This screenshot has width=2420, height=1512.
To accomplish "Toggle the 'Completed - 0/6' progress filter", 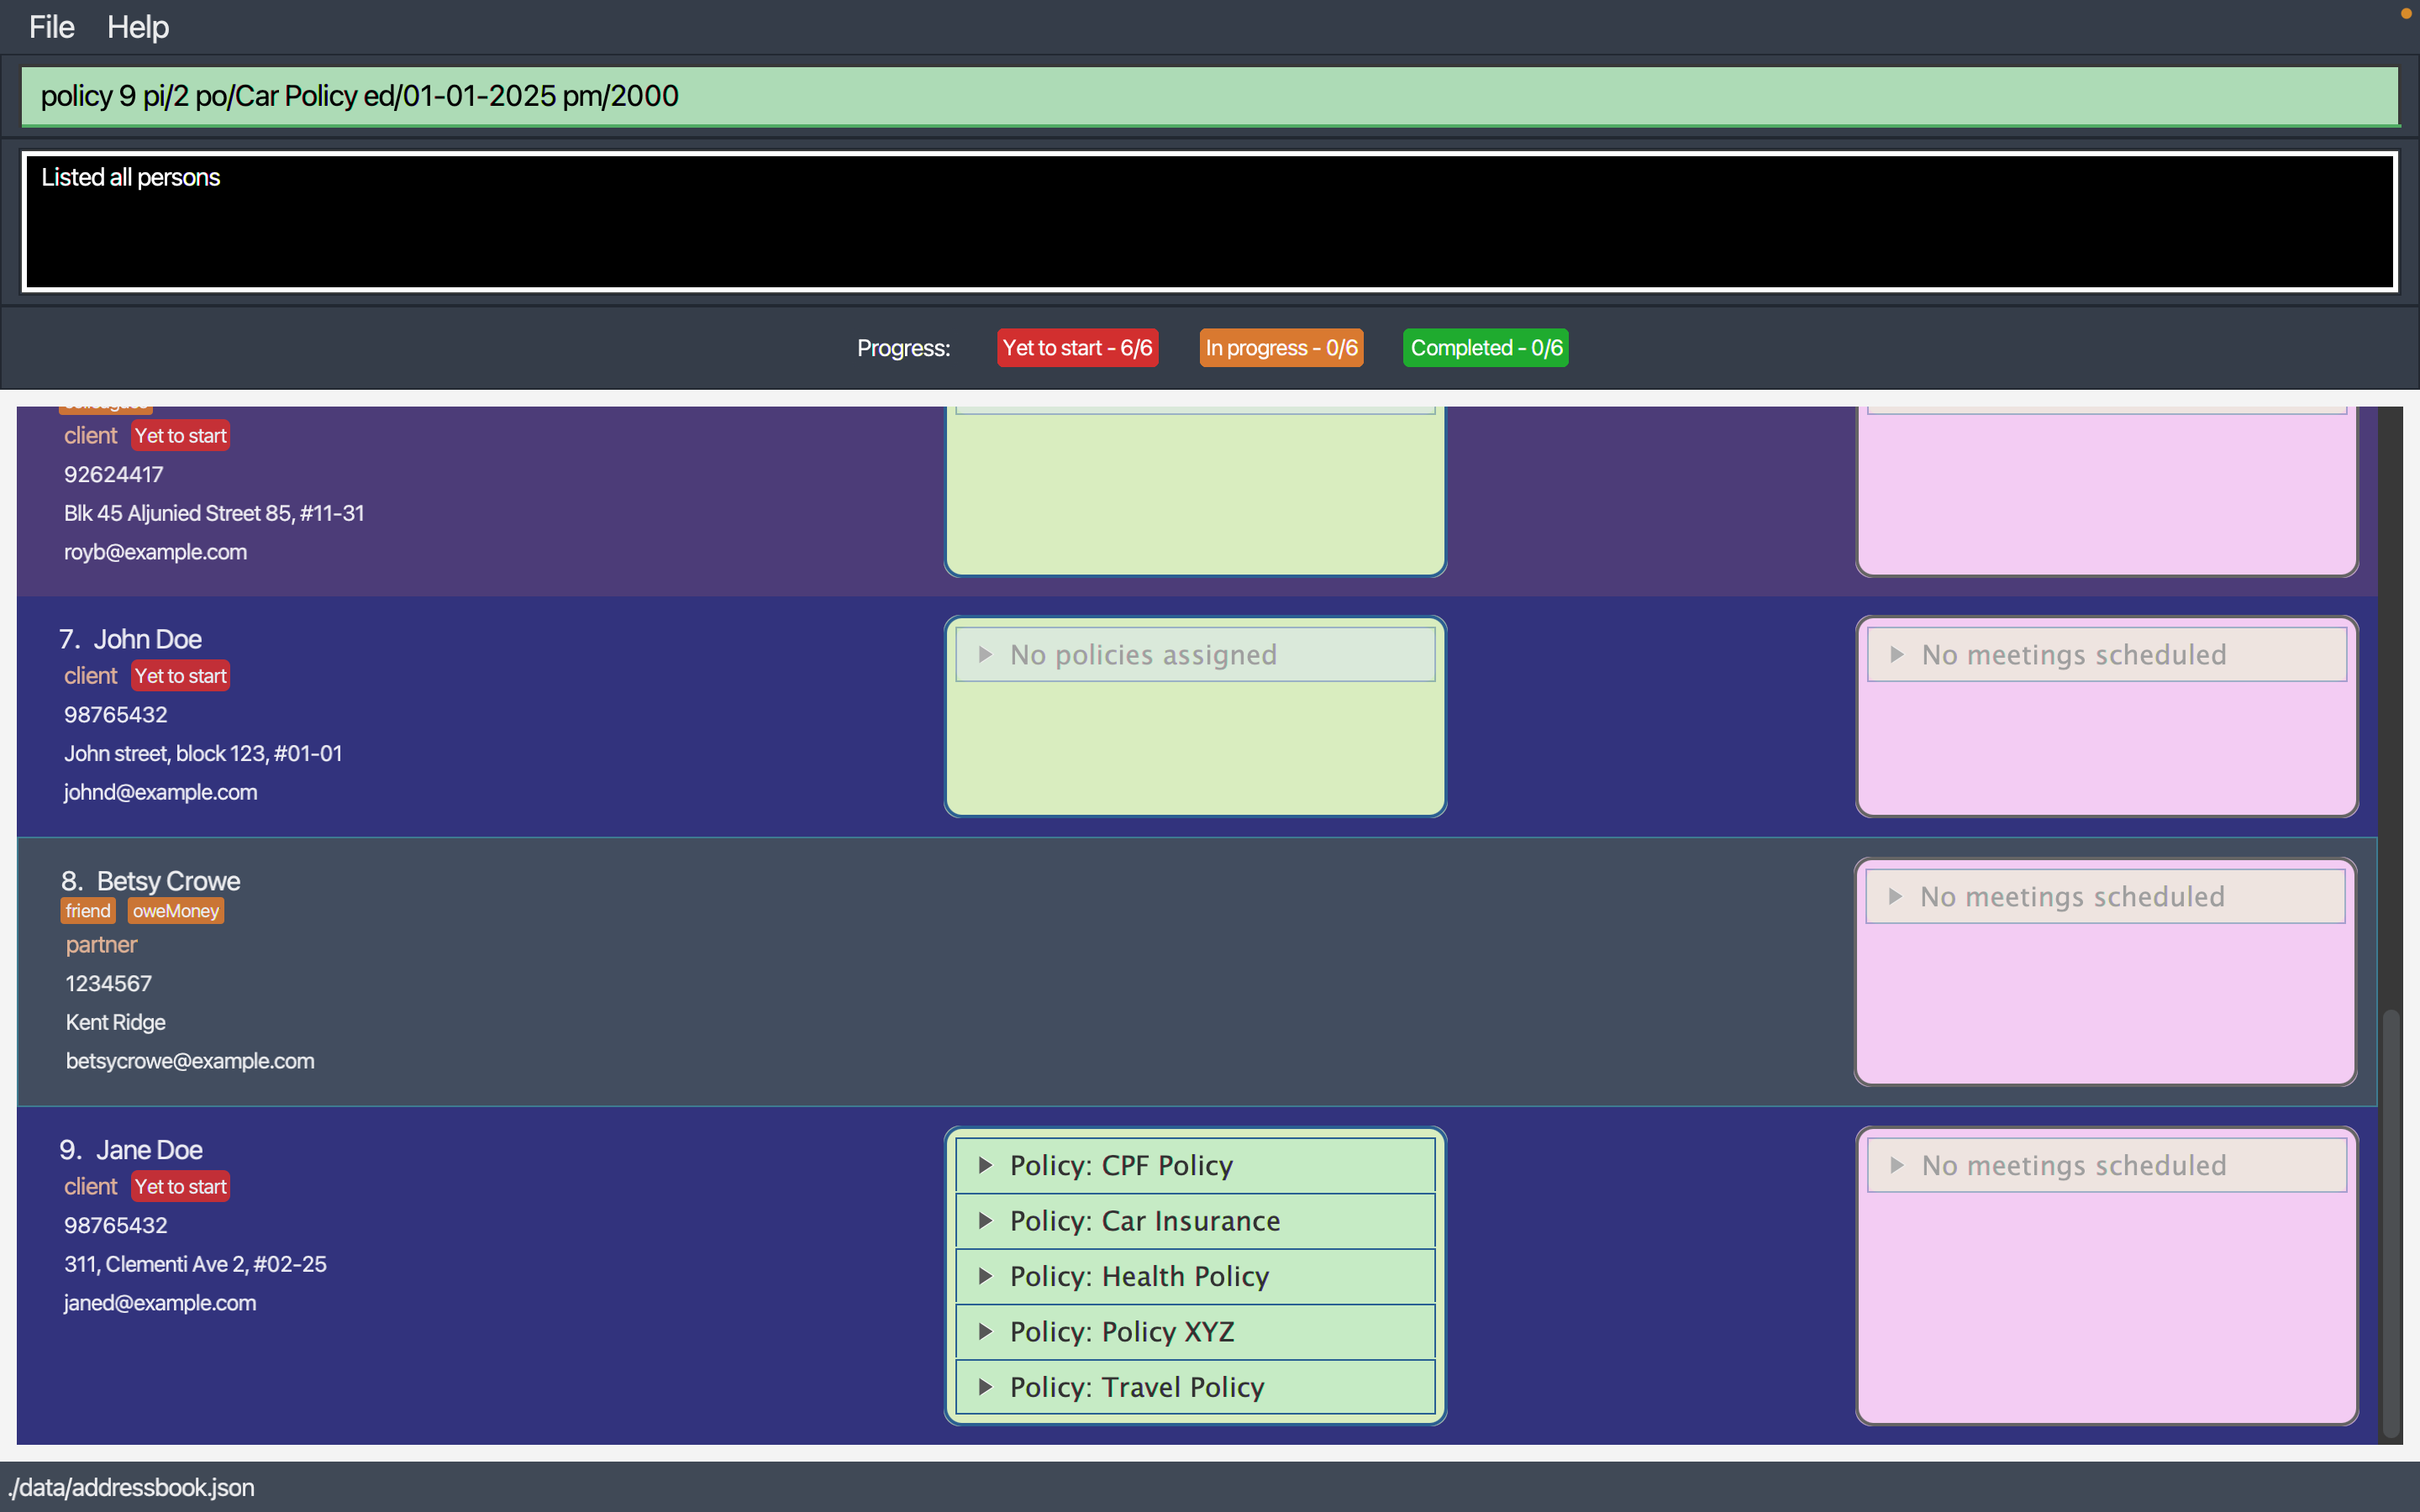I will point(1486,347).
